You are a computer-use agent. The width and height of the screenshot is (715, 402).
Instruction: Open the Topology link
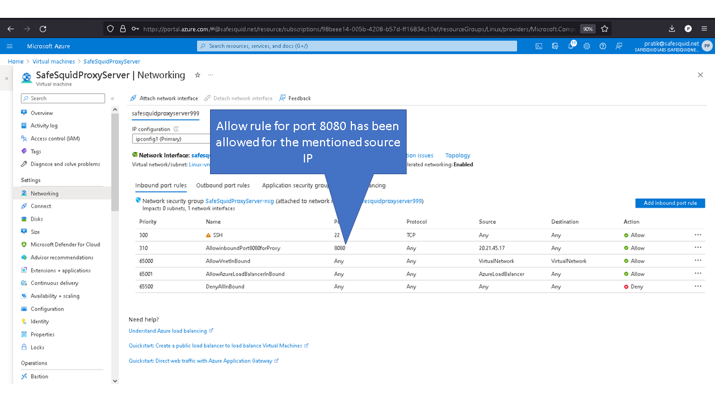457,156
